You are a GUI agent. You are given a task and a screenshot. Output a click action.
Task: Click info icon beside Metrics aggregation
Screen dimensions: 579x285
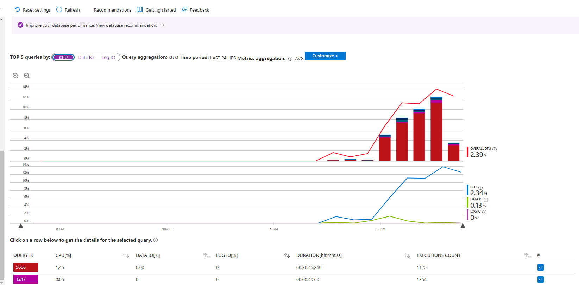point(290,59)
